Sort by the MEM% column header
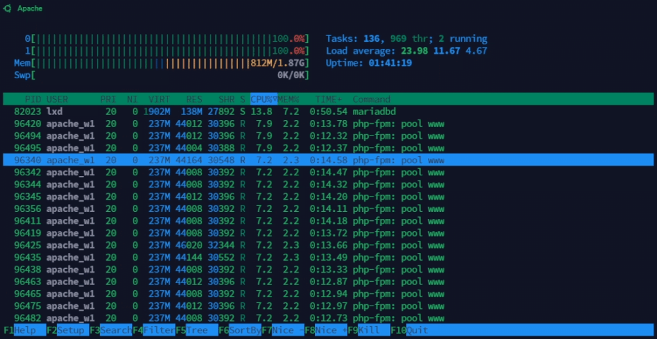657x339 pixels. click(289, 100)
